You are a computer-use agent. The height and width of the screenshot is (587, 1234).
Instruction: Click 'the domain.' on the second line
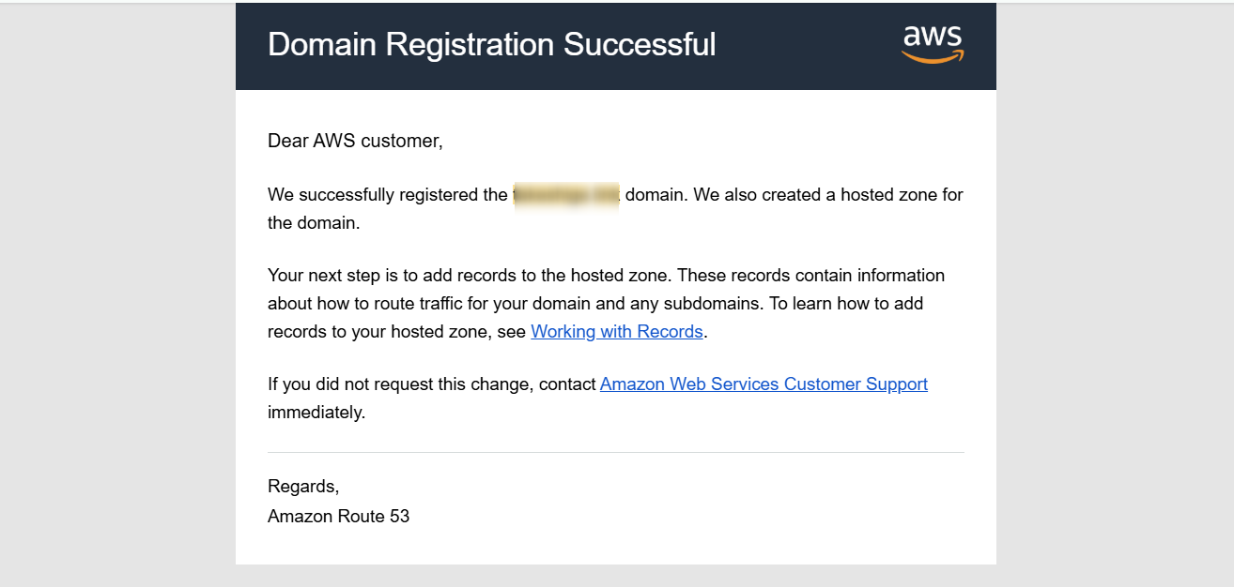[x=313, y=223]
